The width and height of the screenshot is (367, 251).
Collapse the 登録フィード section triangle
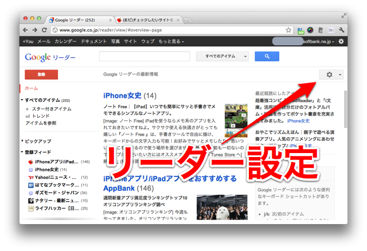(x=22, y=152)
